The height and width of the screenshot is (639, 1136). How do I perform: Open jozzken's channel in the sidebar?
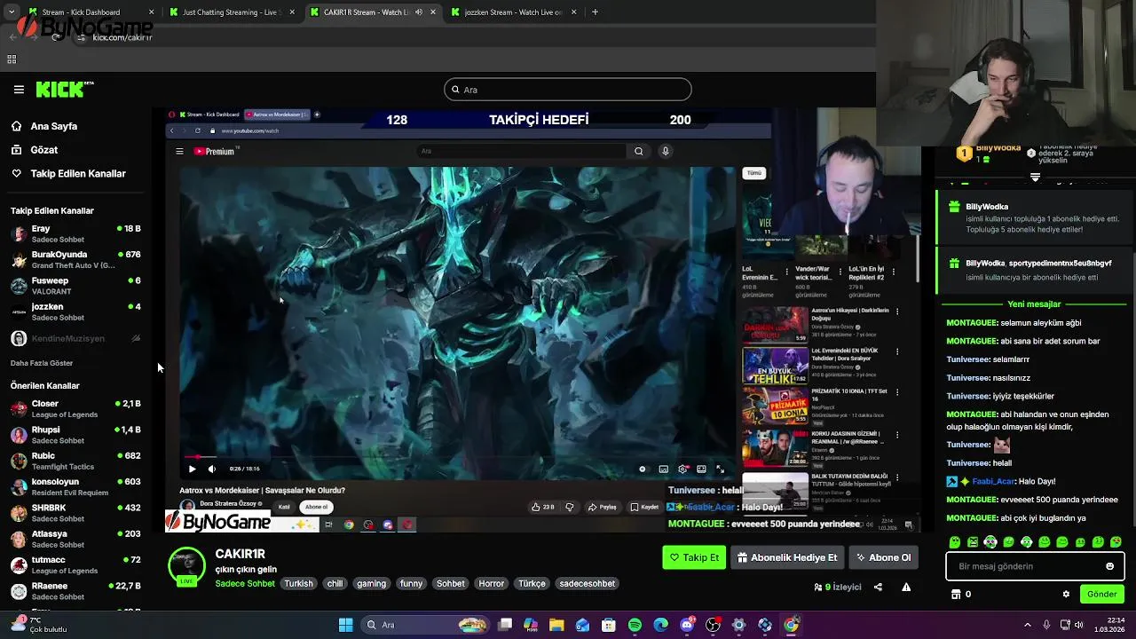point(75,312)
